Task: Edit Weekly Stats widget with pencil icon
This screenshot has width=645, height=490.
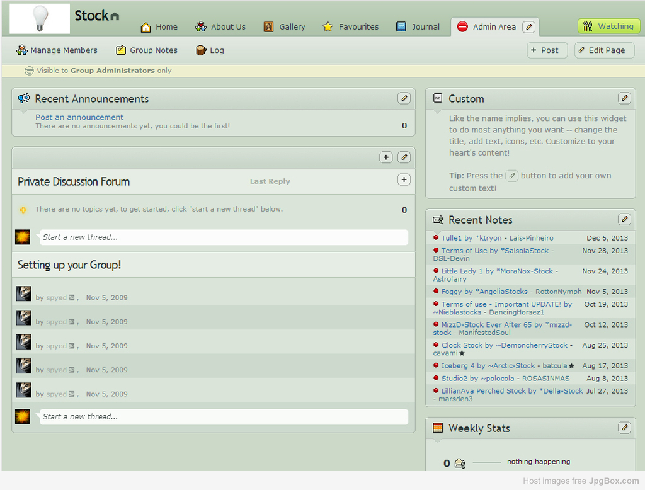Action: pyautogui.click(x=624, y=428)
